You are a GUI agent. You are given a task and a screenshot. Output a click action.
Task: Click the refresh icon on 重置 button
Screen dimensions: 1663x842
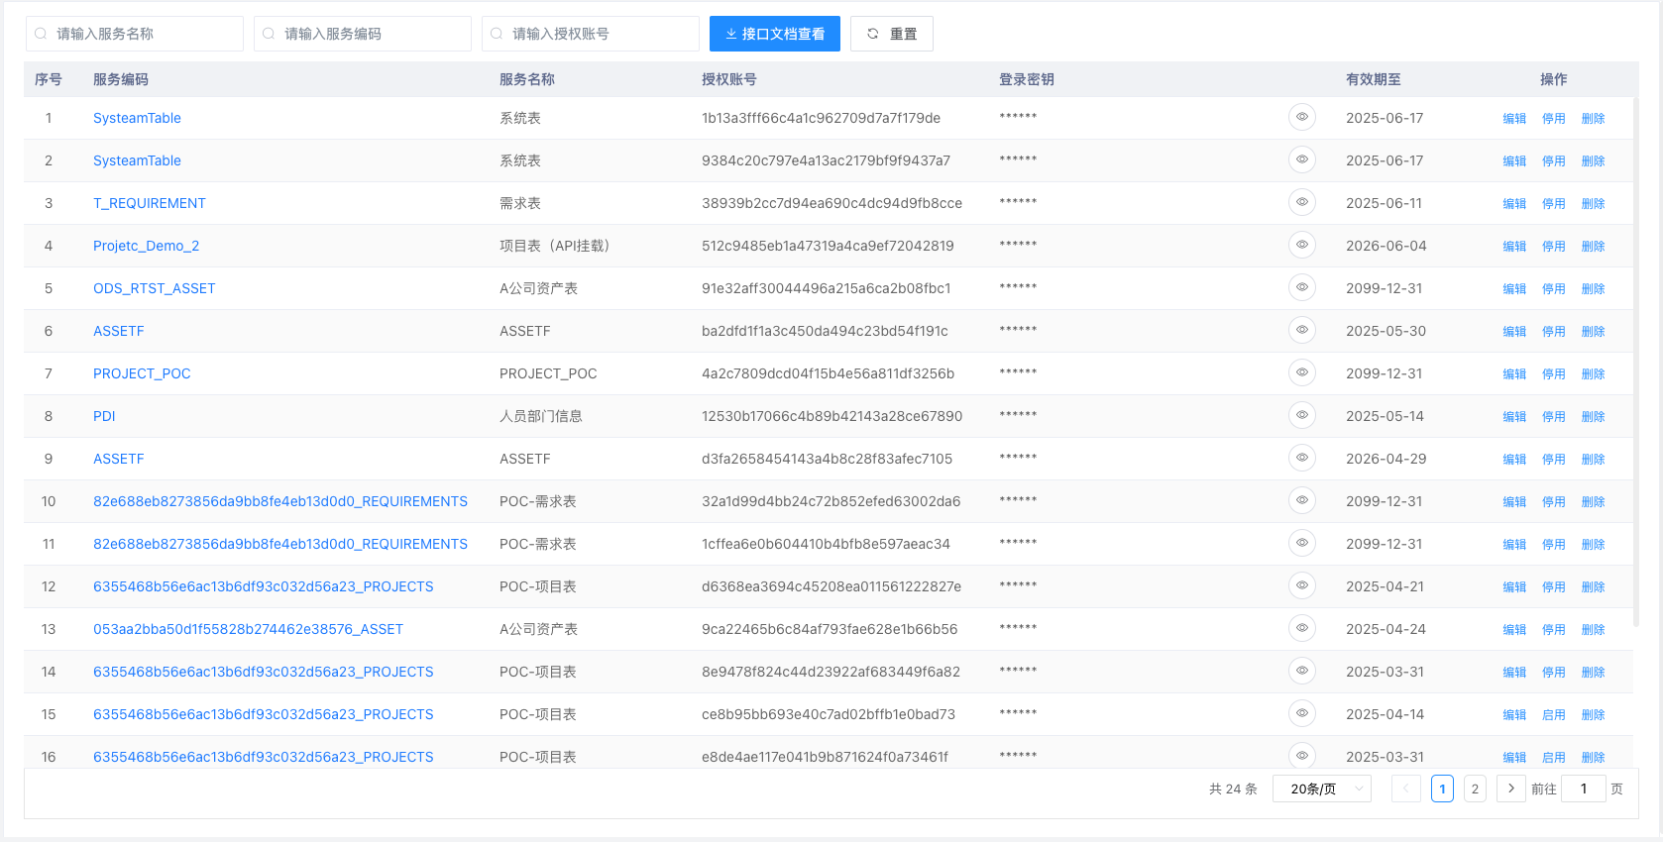[x=873, y=34]
